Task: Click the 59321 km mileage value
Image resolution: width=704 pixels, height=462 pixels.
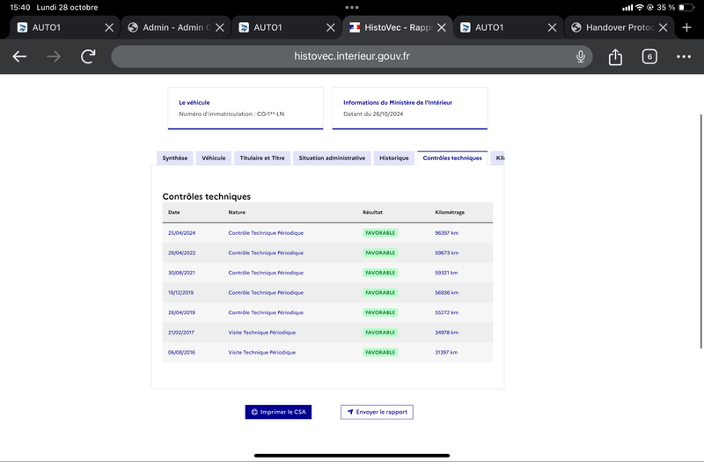Action: [x=446, y=273]
